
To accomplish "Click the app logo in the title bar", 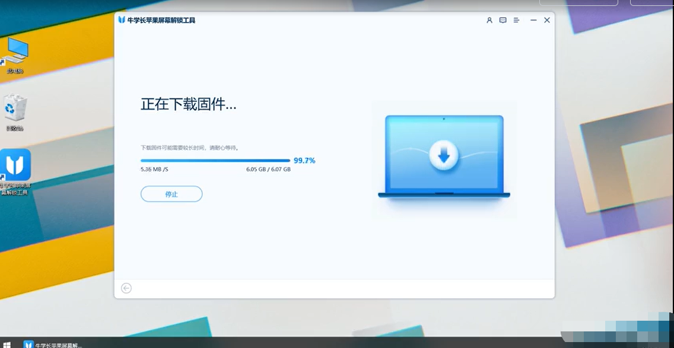I will pyautogui.click(x=122, y=20).
